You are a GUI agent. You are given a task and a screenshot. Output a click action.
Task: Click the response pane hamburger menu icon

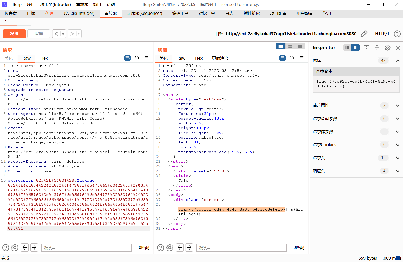pos(301,58)
